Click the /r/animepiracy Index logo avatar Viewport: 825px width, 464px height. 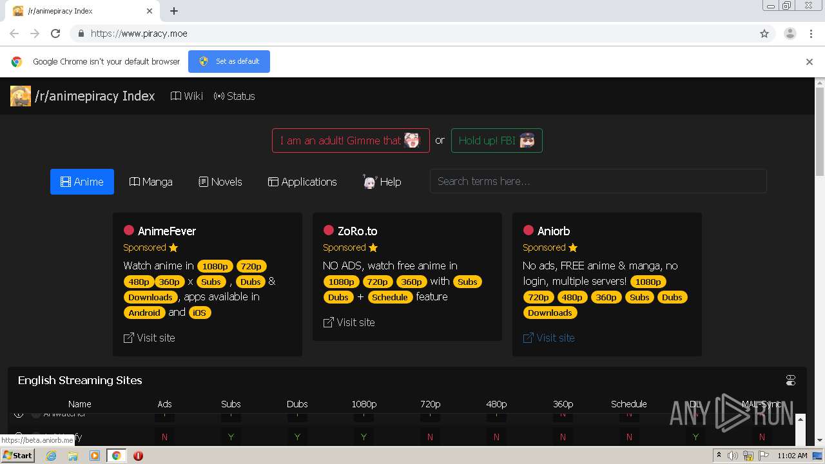[21, 96]
